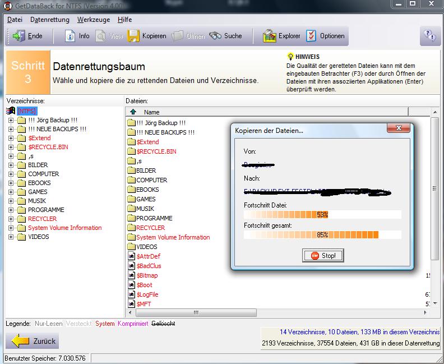Expand the COMPUTER tree node
Screen dimensions: 444x364
click(x=11, y=174)
